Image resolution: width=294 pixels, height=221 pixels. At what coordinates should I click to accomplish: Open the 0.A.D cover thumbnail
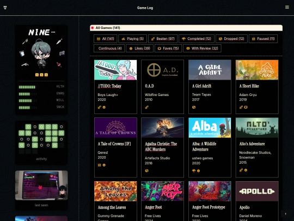[x=163, y=70]
